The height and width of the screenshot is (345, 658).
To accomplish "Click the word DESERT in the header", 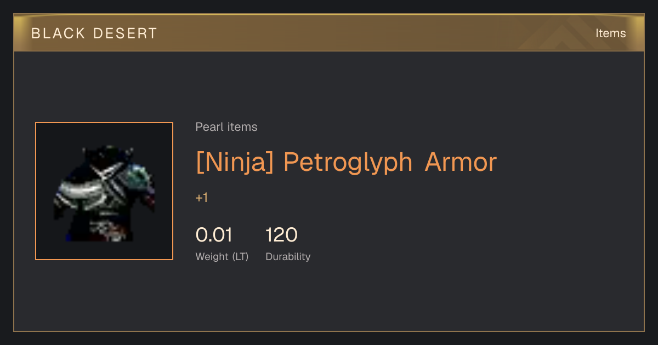I will point(125,33).
